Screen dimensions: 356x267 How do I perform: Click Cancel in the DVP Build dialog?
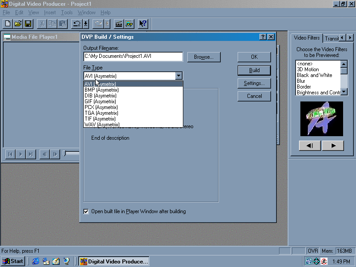254,96
